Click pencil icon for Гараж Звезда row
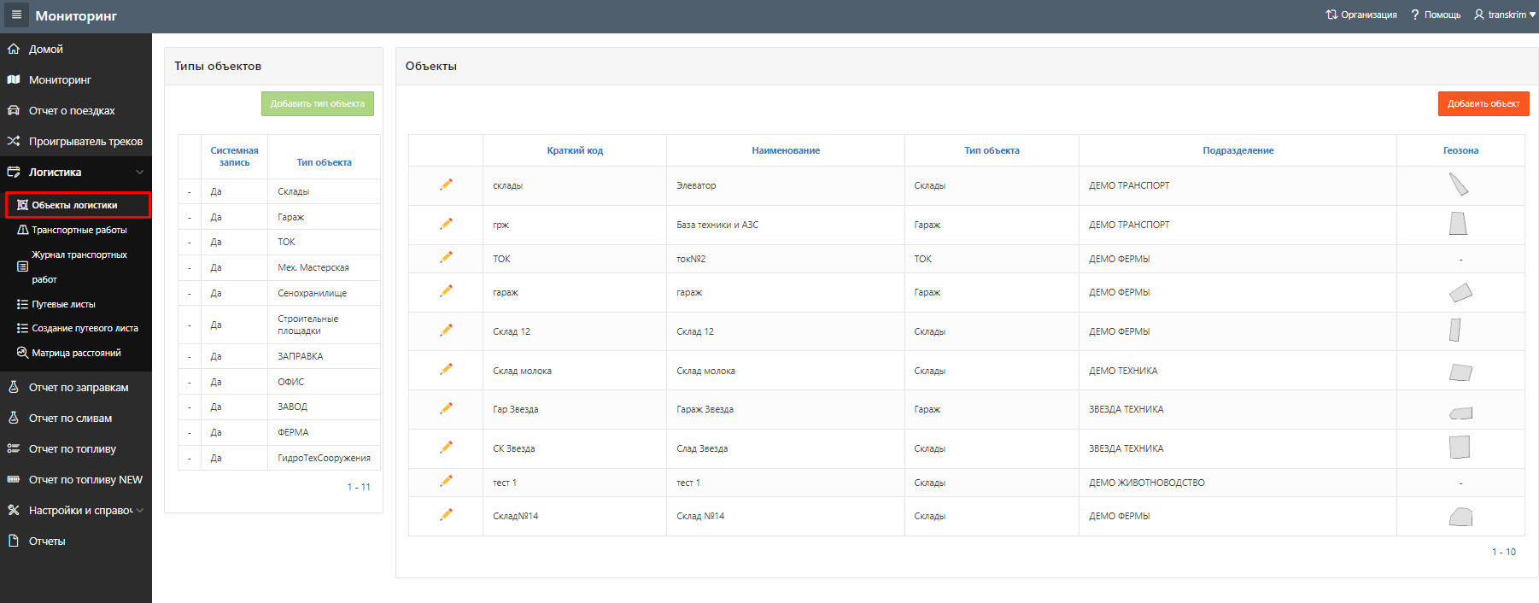Screen dimensions: 1539x603 (x=446, y=408)
